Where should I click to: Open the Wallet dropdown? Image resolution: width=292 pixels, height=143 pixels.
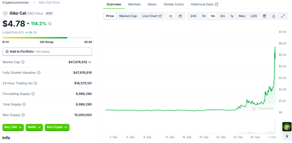[34, 128]
